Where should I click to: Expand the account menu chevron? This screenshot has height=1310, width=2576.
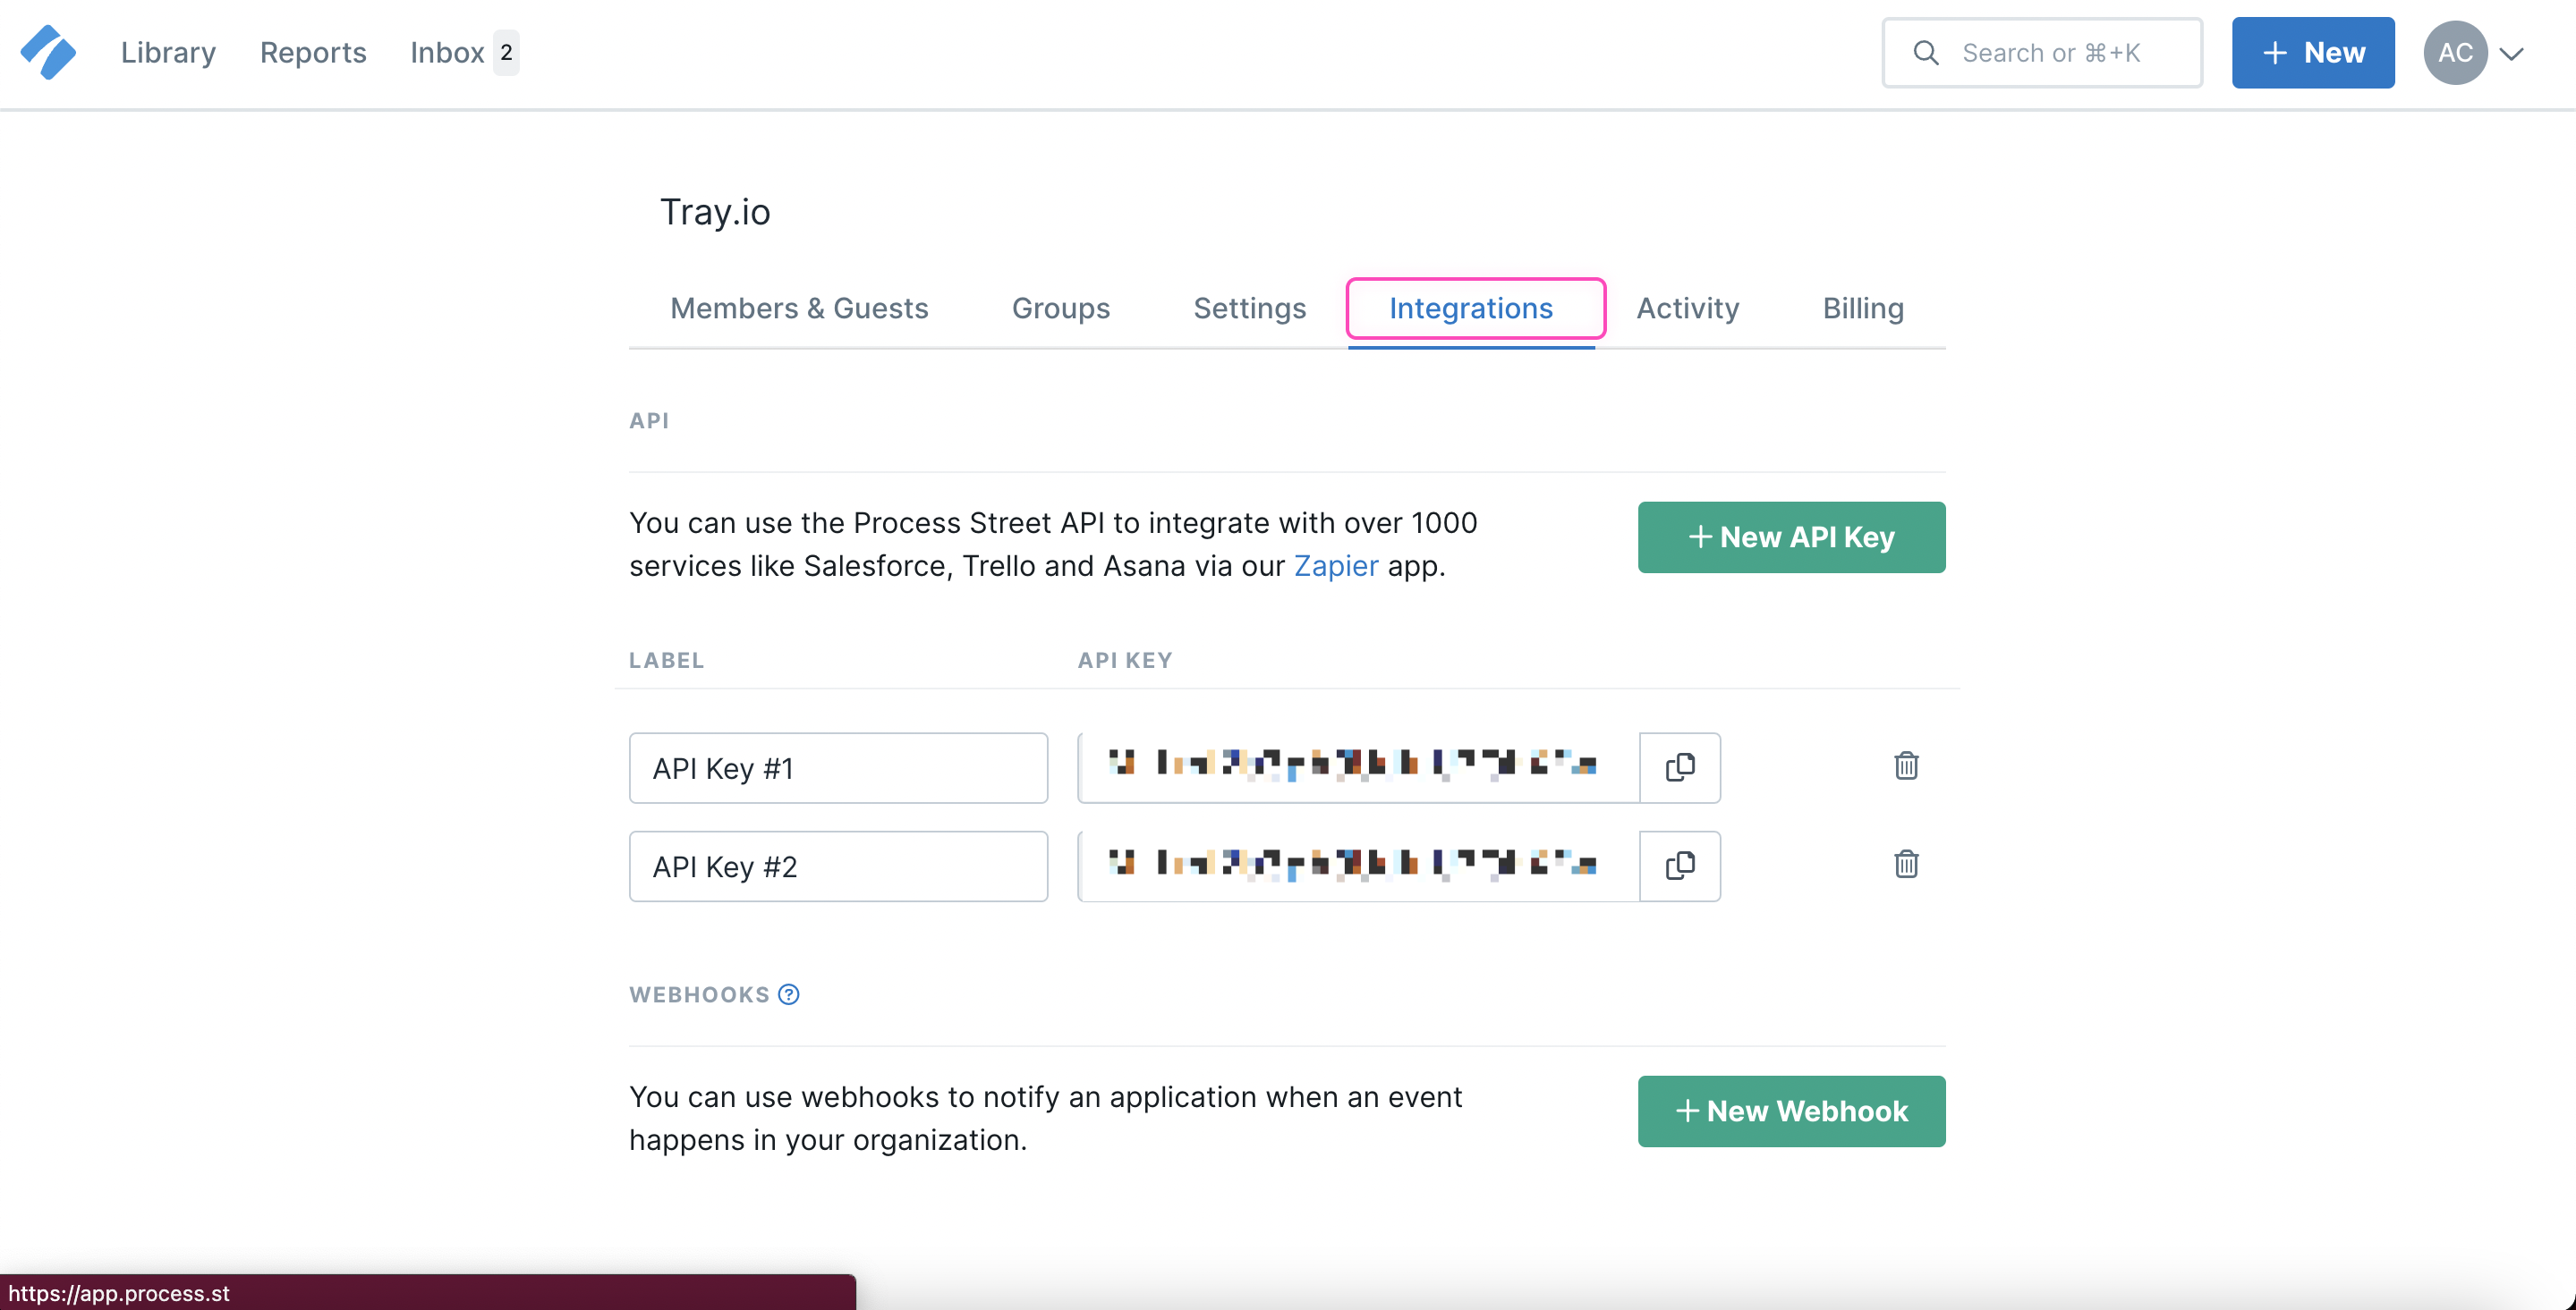pyautogui.click(x=2512, y=54)
